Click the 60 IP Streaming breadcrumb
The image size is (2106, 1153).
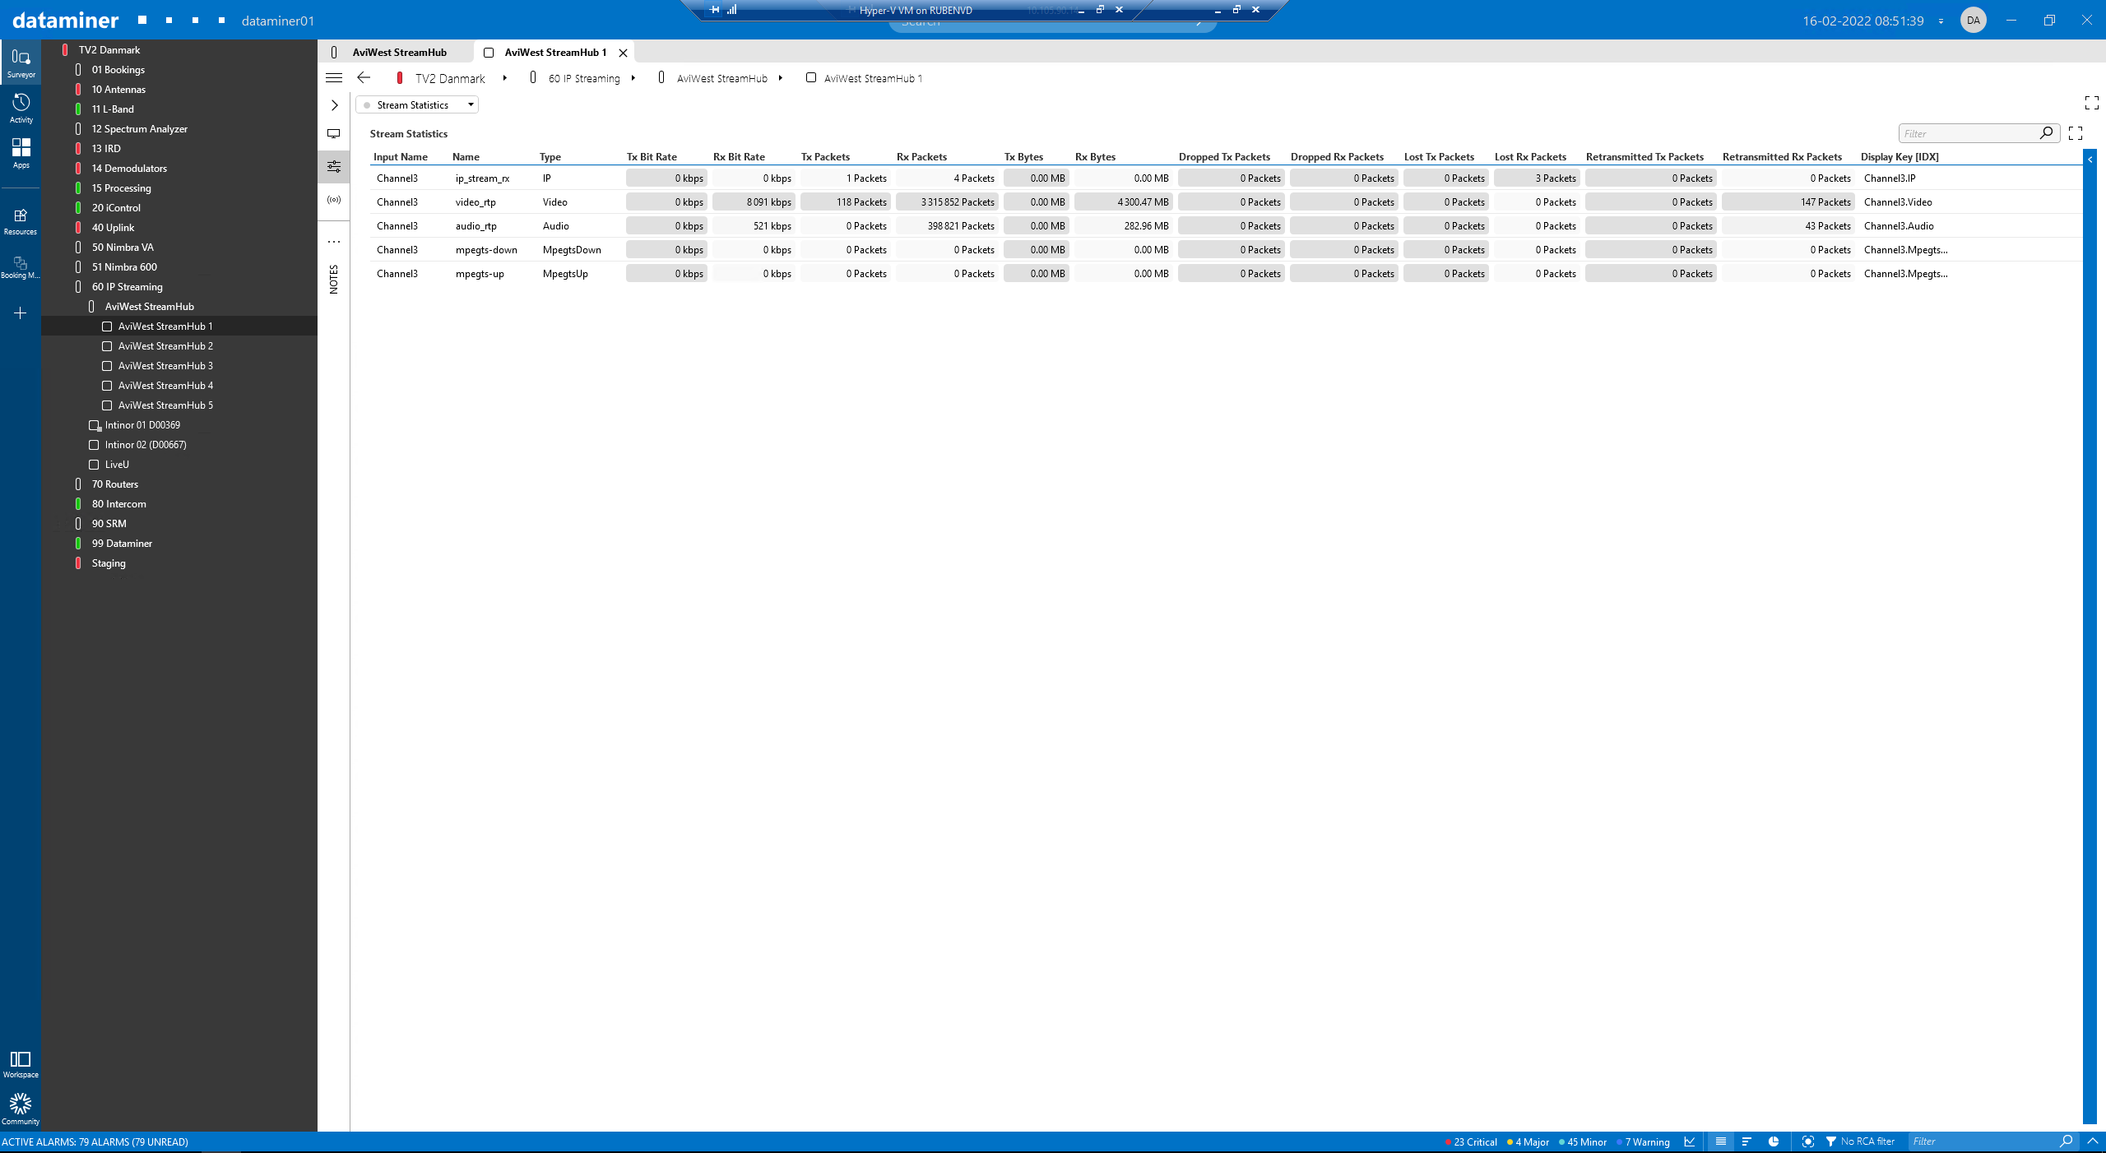tap(584, 78)
